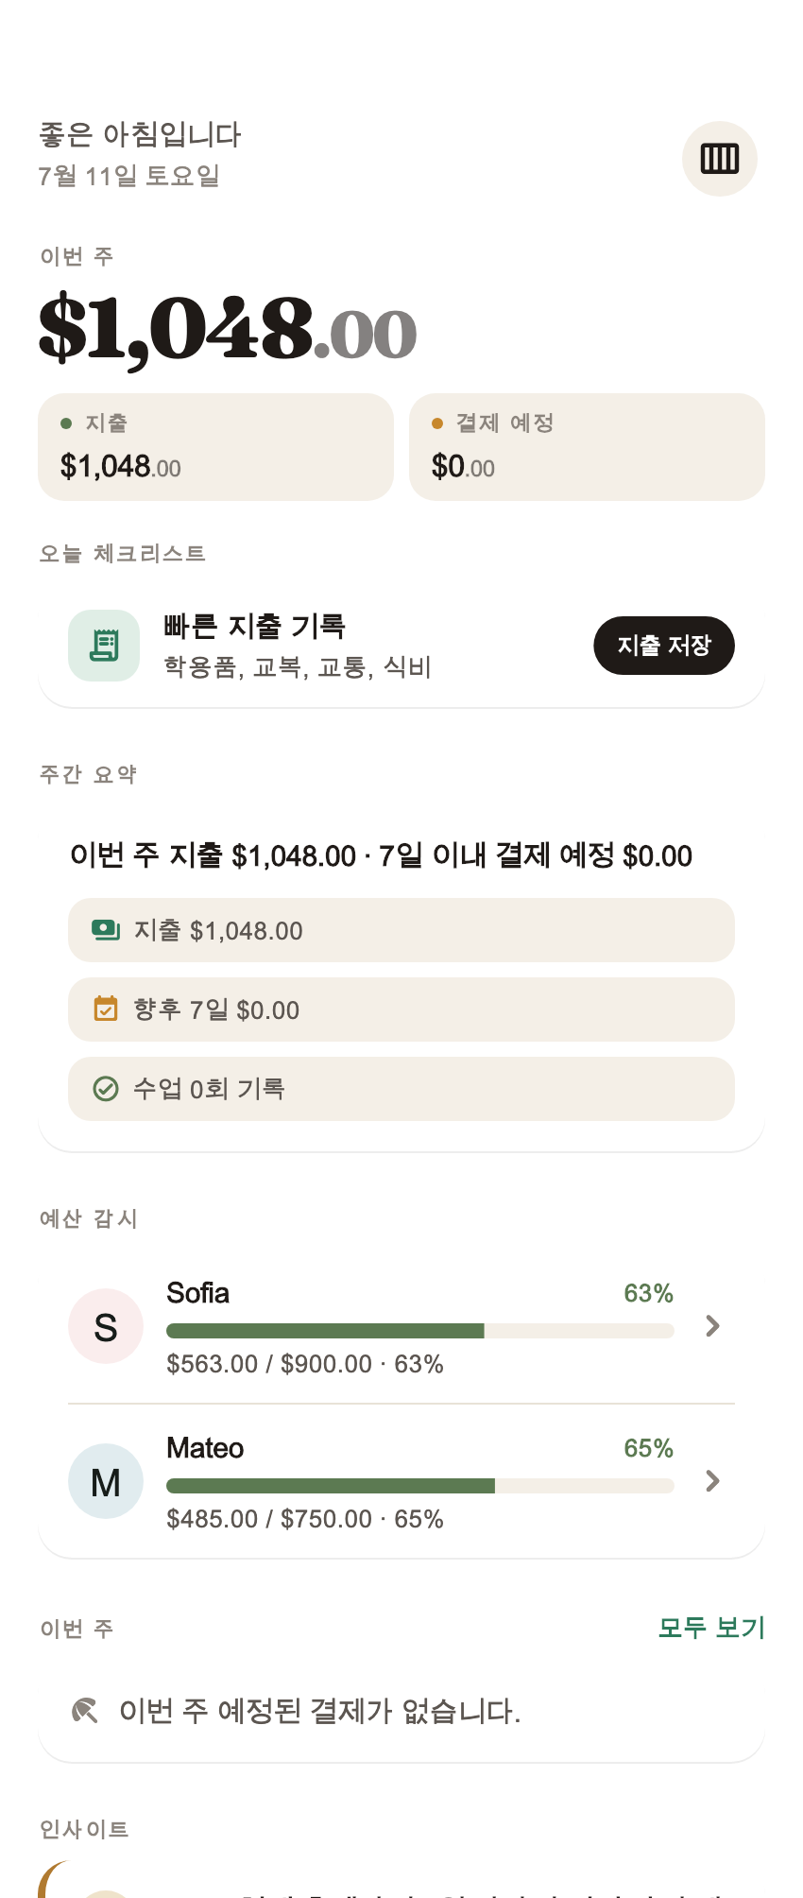Click the 빠른 지출 기록 card title
Image resolution: width=803 pixels, height=1898 pixels.
pos(255,626)
